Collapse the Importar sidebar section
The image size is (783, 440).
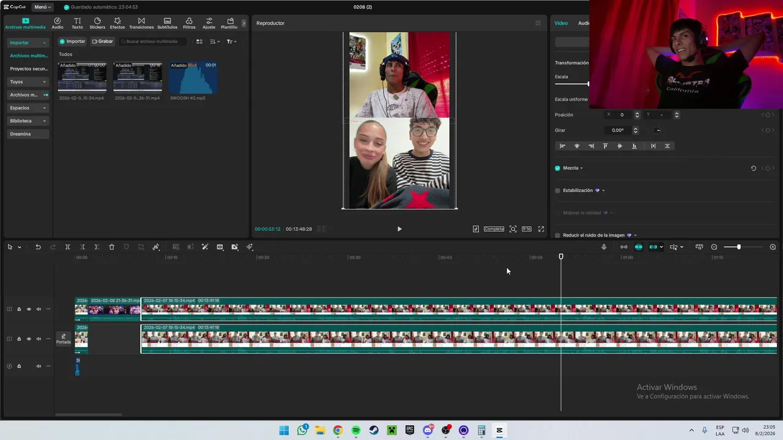click(28, 43)
